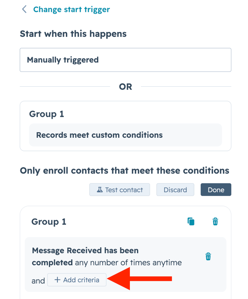Clone Group 1 using the copy icon
The height and width of the screenshot is (299, 248).
tap(191, 222)
